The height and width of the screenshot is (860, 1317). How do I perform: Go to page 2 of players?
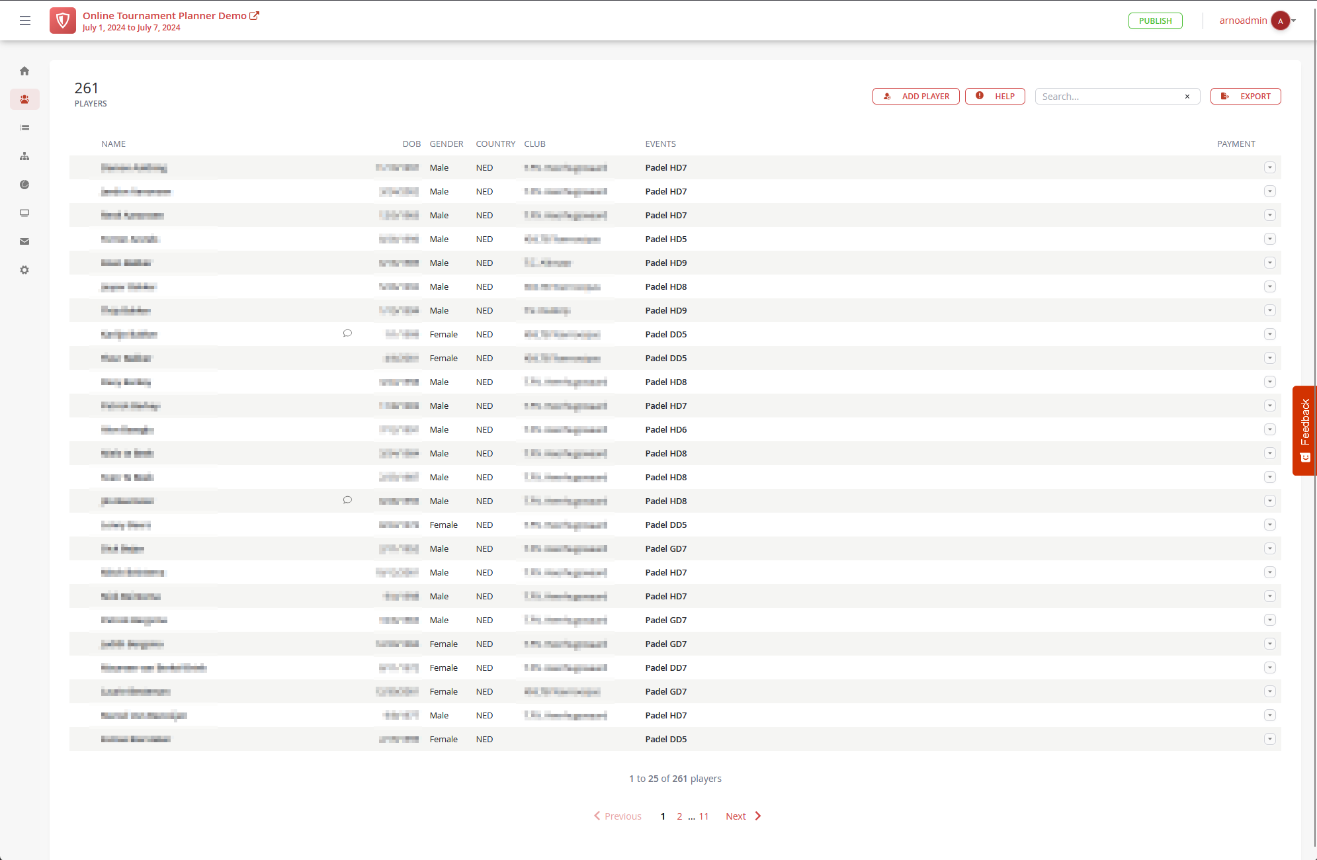679,816
